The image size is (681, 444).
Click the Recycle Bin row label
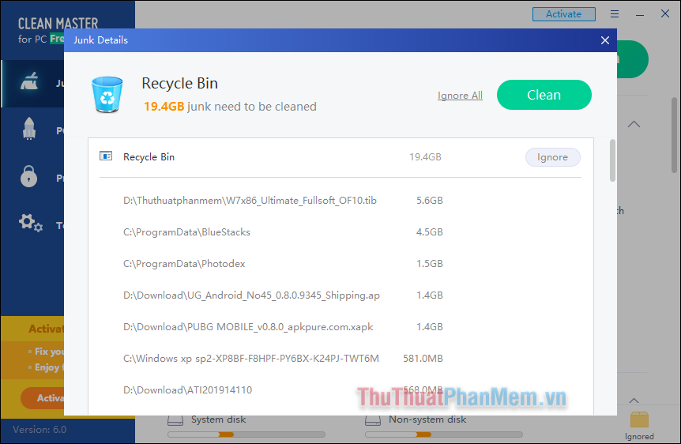pyautogui.click(x=149, y=157)
